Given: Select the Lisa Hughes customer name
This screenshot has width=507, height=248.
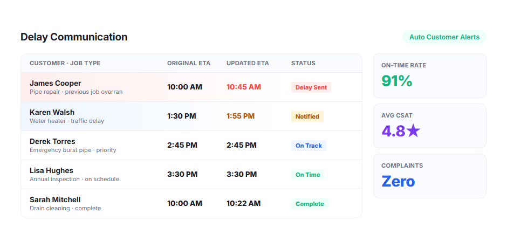Looking at the screenshot, I should pos(51,170).
